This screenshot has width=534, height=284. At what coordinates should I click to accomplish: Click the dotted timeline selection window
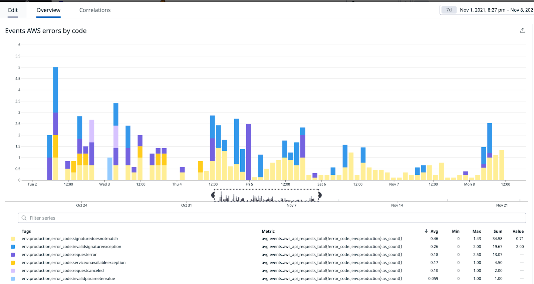(266, 195)
